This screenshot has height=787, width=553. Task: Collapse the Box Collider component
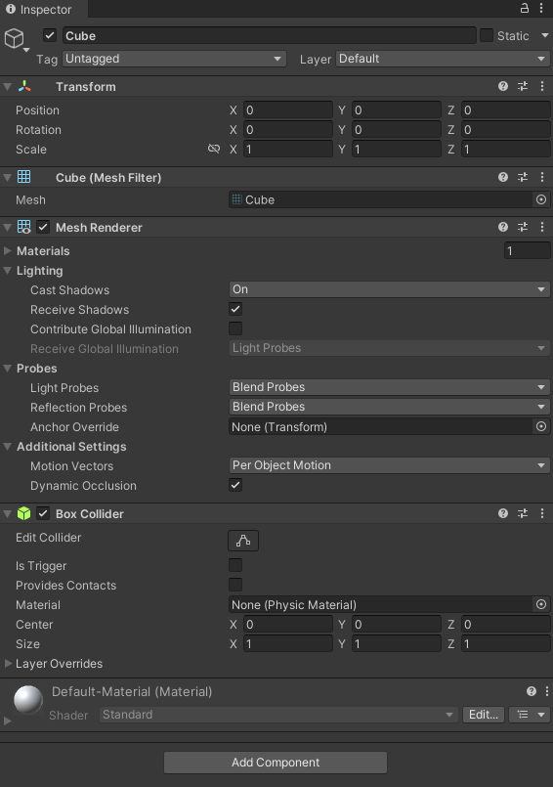[8, 513]
